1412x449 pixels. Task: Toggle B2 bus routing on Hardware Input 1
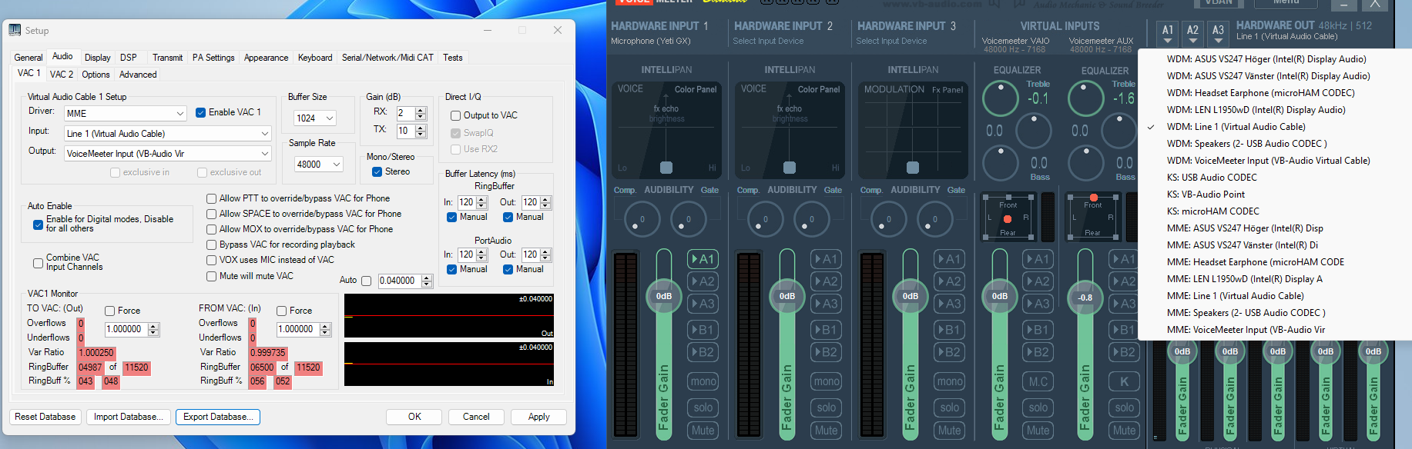(703, 352)
